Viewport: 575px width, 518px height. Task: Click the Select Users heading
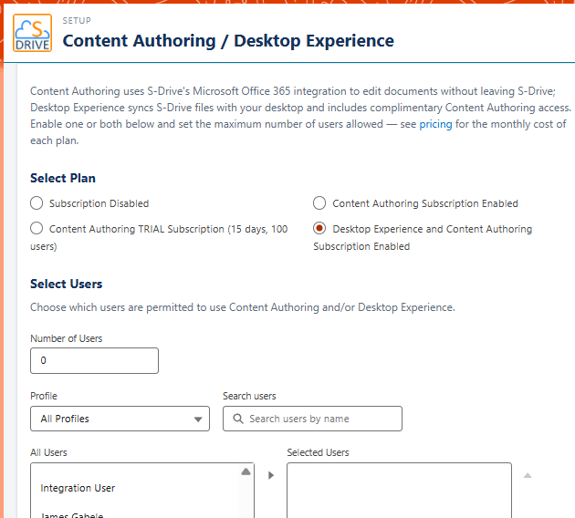coord(66,284)
